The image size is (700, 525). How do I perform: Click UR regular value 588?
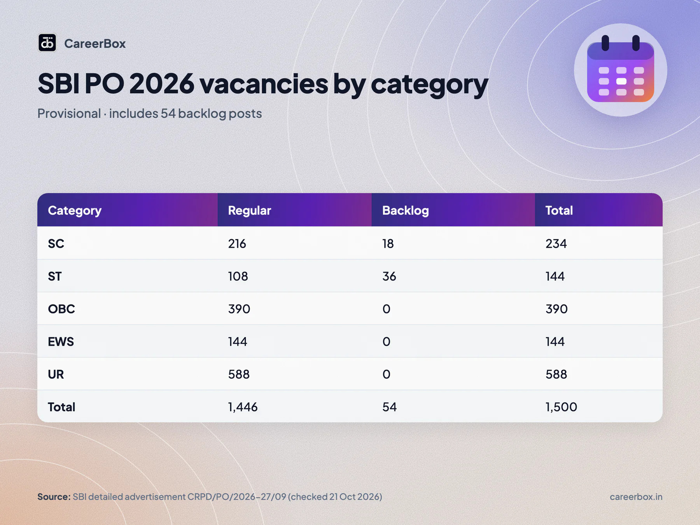[x=238, y=374]
